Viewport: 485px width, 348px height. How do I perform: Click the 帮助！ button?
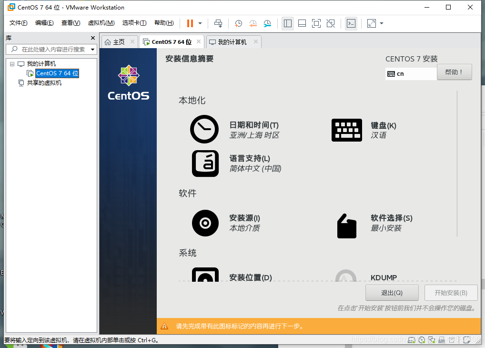pyautogui.click(x=455, y=72)
